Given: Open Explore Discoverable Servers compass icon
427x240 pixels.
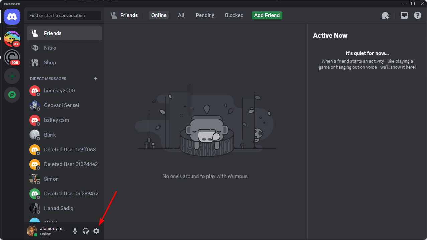Looking at the screenshot, I should (12, 95).
